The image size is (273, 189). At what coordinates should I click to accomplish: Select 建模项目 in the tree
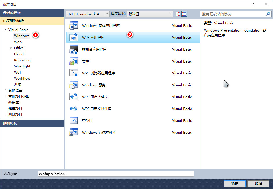[15, 109]
